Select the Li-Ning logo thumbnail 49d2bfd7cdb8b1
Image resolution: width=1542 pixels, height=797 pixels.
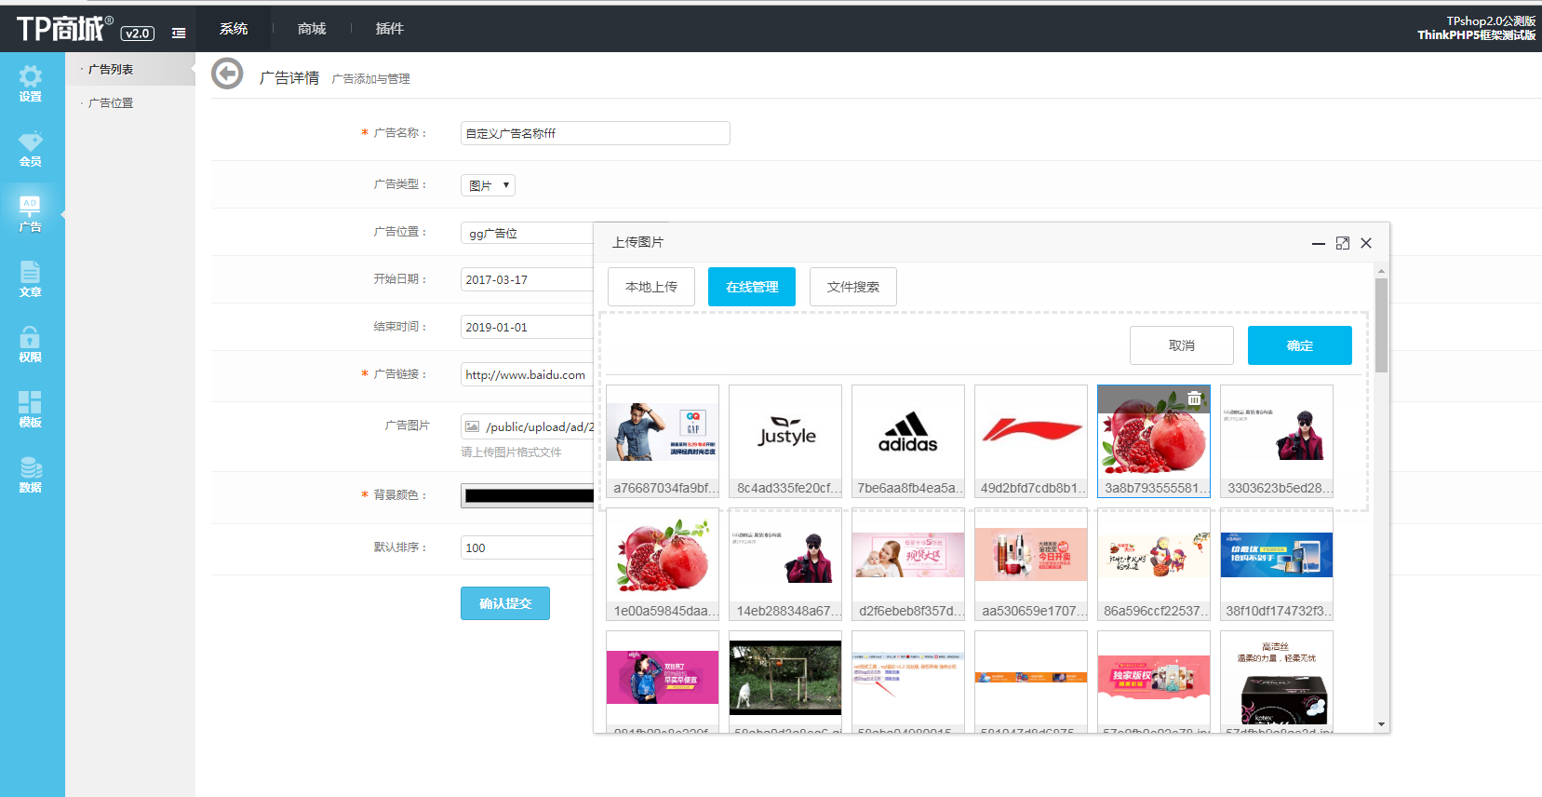tap(1031, 441)
